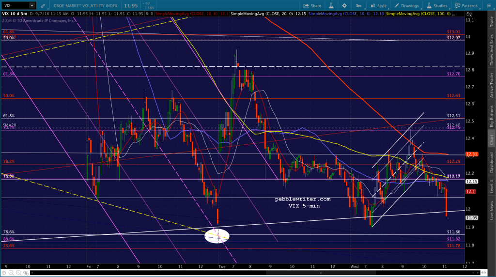Screen dimensions: 496x277
Task: Click the white ellipse drawing near Tue
Action: click(217, 236)
